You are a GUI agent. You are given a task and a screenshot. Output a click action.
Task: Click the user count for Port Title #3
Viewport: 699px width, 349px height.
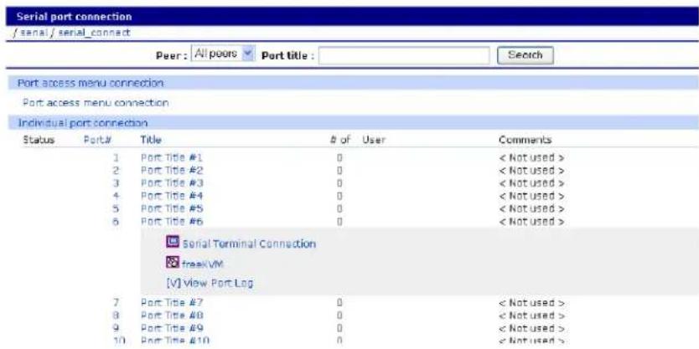339,183
